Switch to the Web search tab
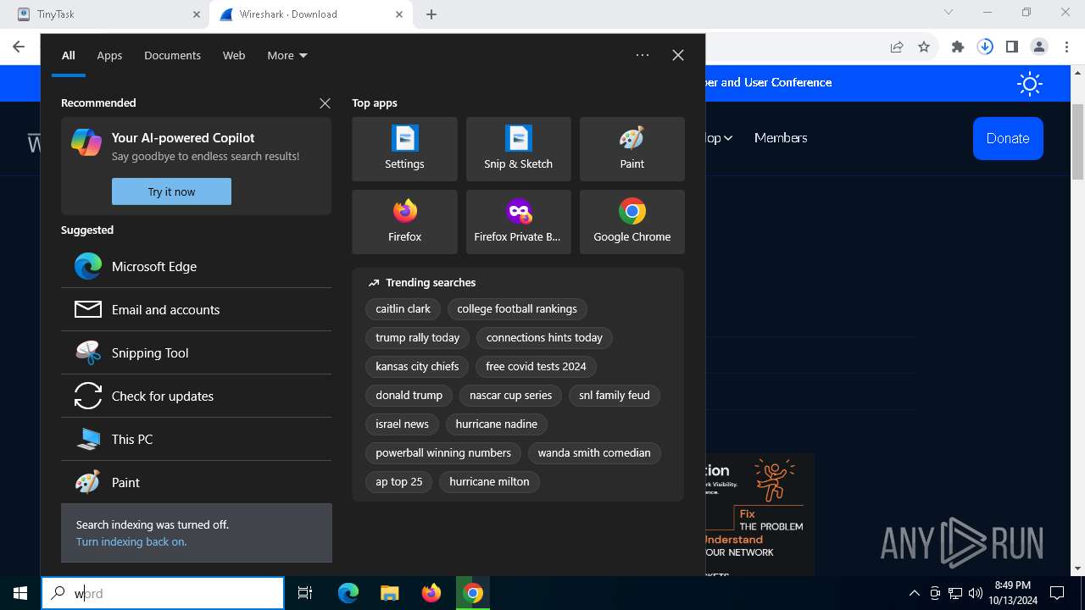 pyautogui.click(x=234, y=55)
